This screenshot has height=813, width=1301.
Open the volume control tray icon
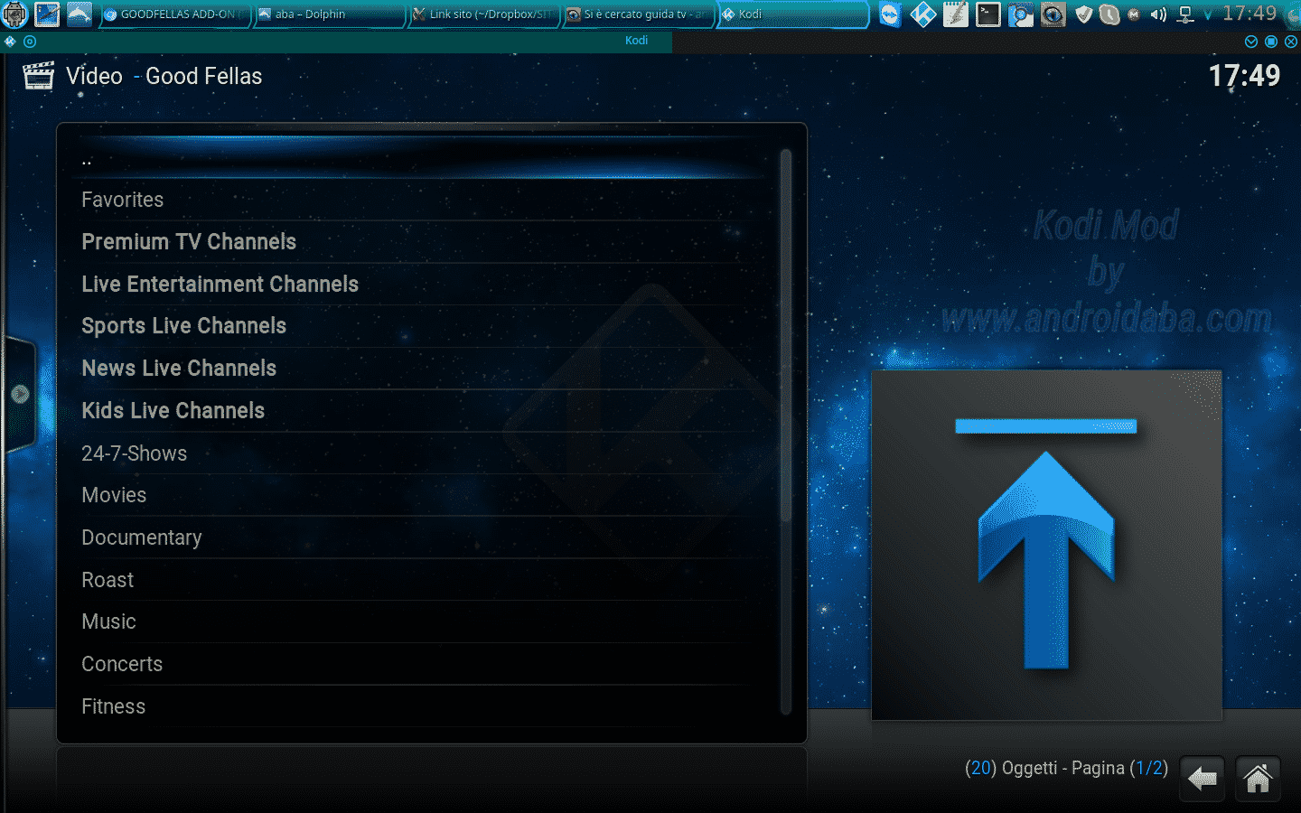coord(1158,14)
